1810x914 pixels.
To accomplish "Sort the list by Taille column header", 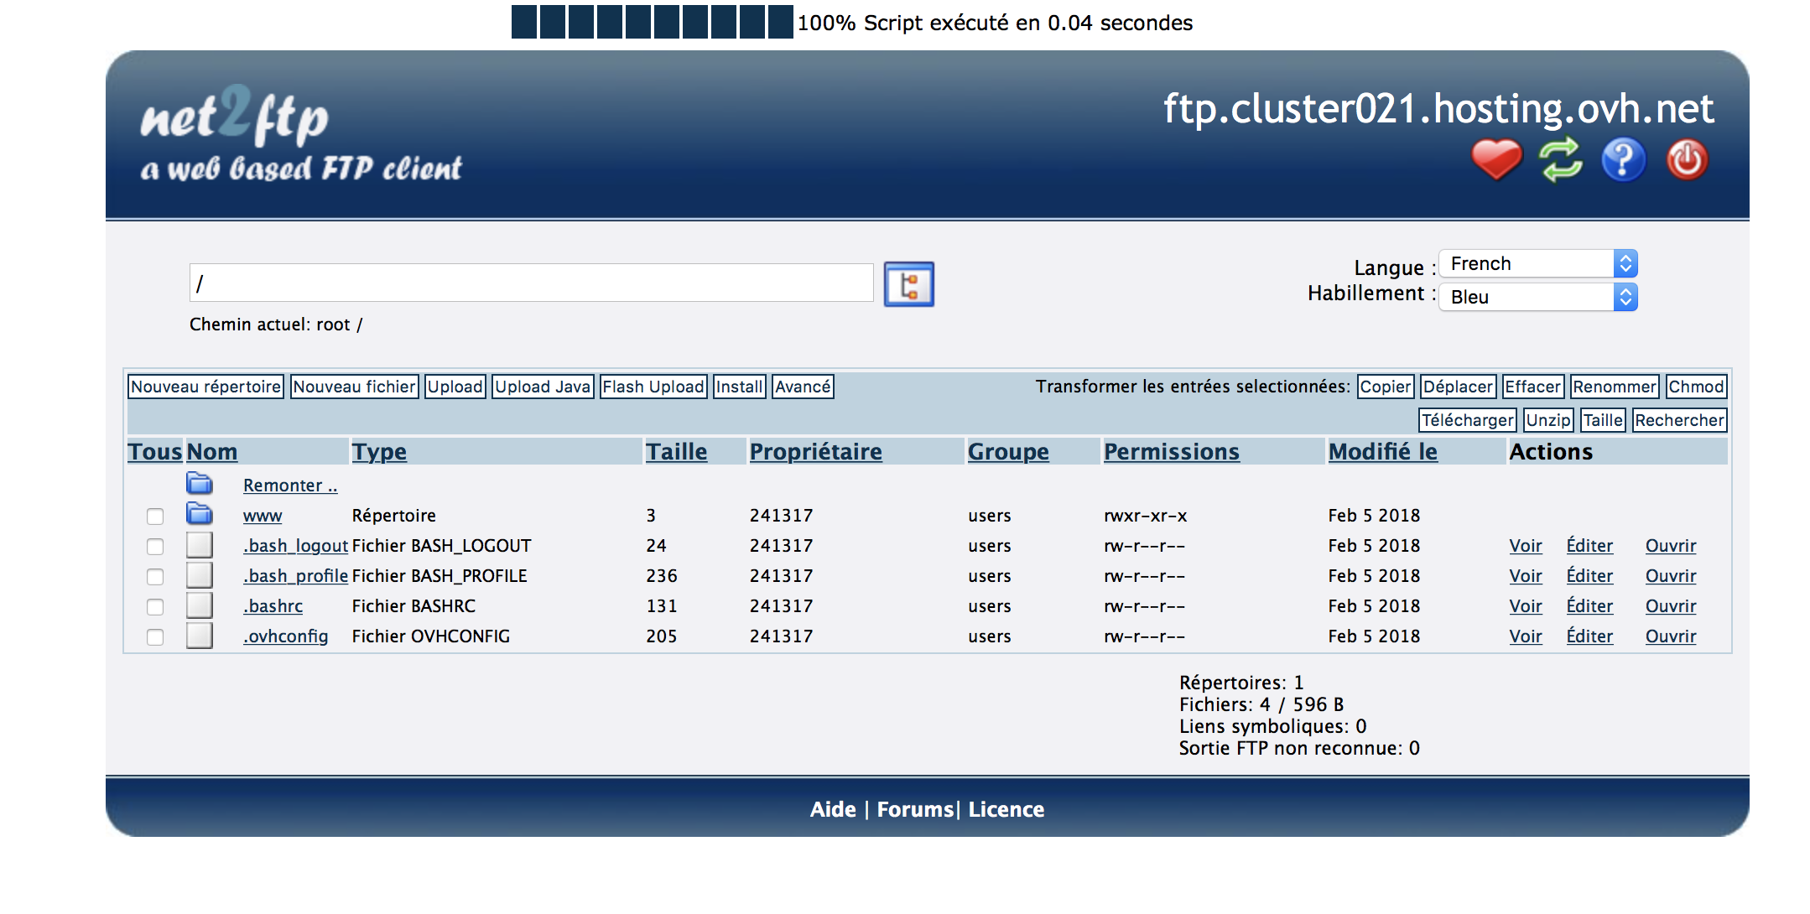I will point(676,452).
